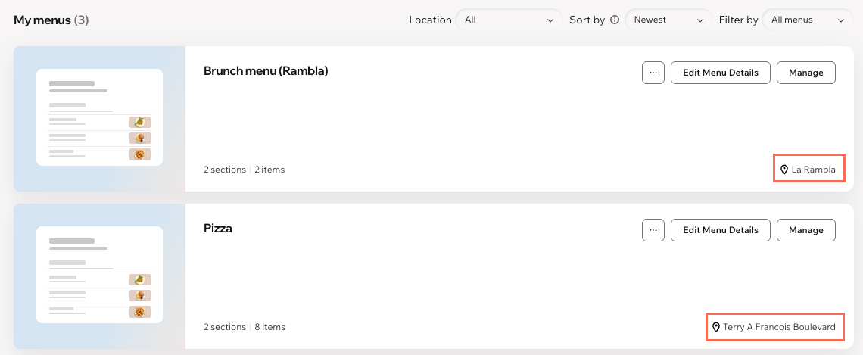Click the Filter by dropdown chevron
863x355 pixels.
click(840, 20)
